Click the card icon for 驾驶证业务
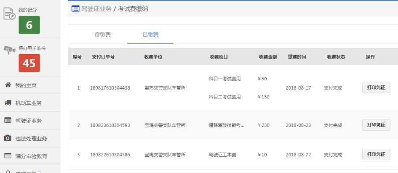This screenshot has width=398, height=173. pyautogui.click(x=8, y=120)
